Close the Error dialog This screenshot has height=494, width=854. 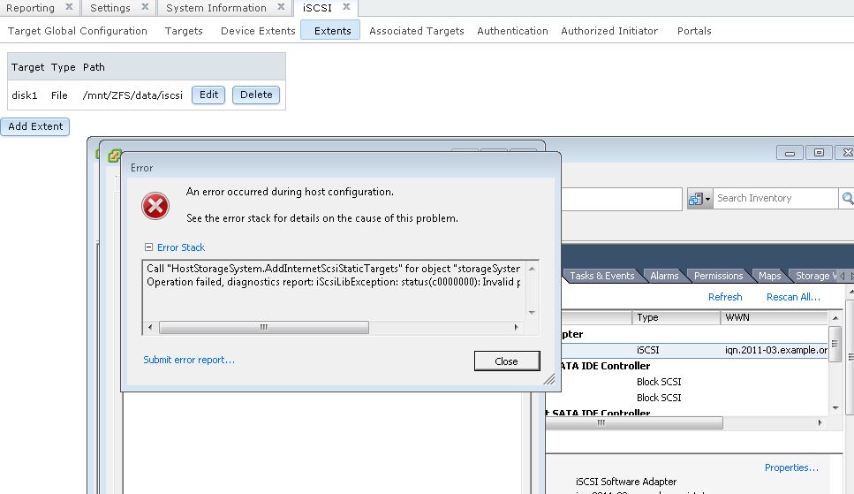pyautogui.click(x=507, y=361)
